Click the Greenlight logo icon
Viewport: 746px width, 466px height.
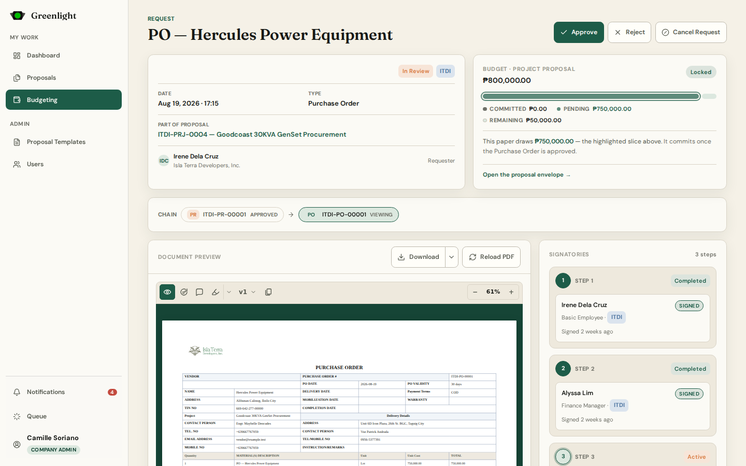click(18, 16)
